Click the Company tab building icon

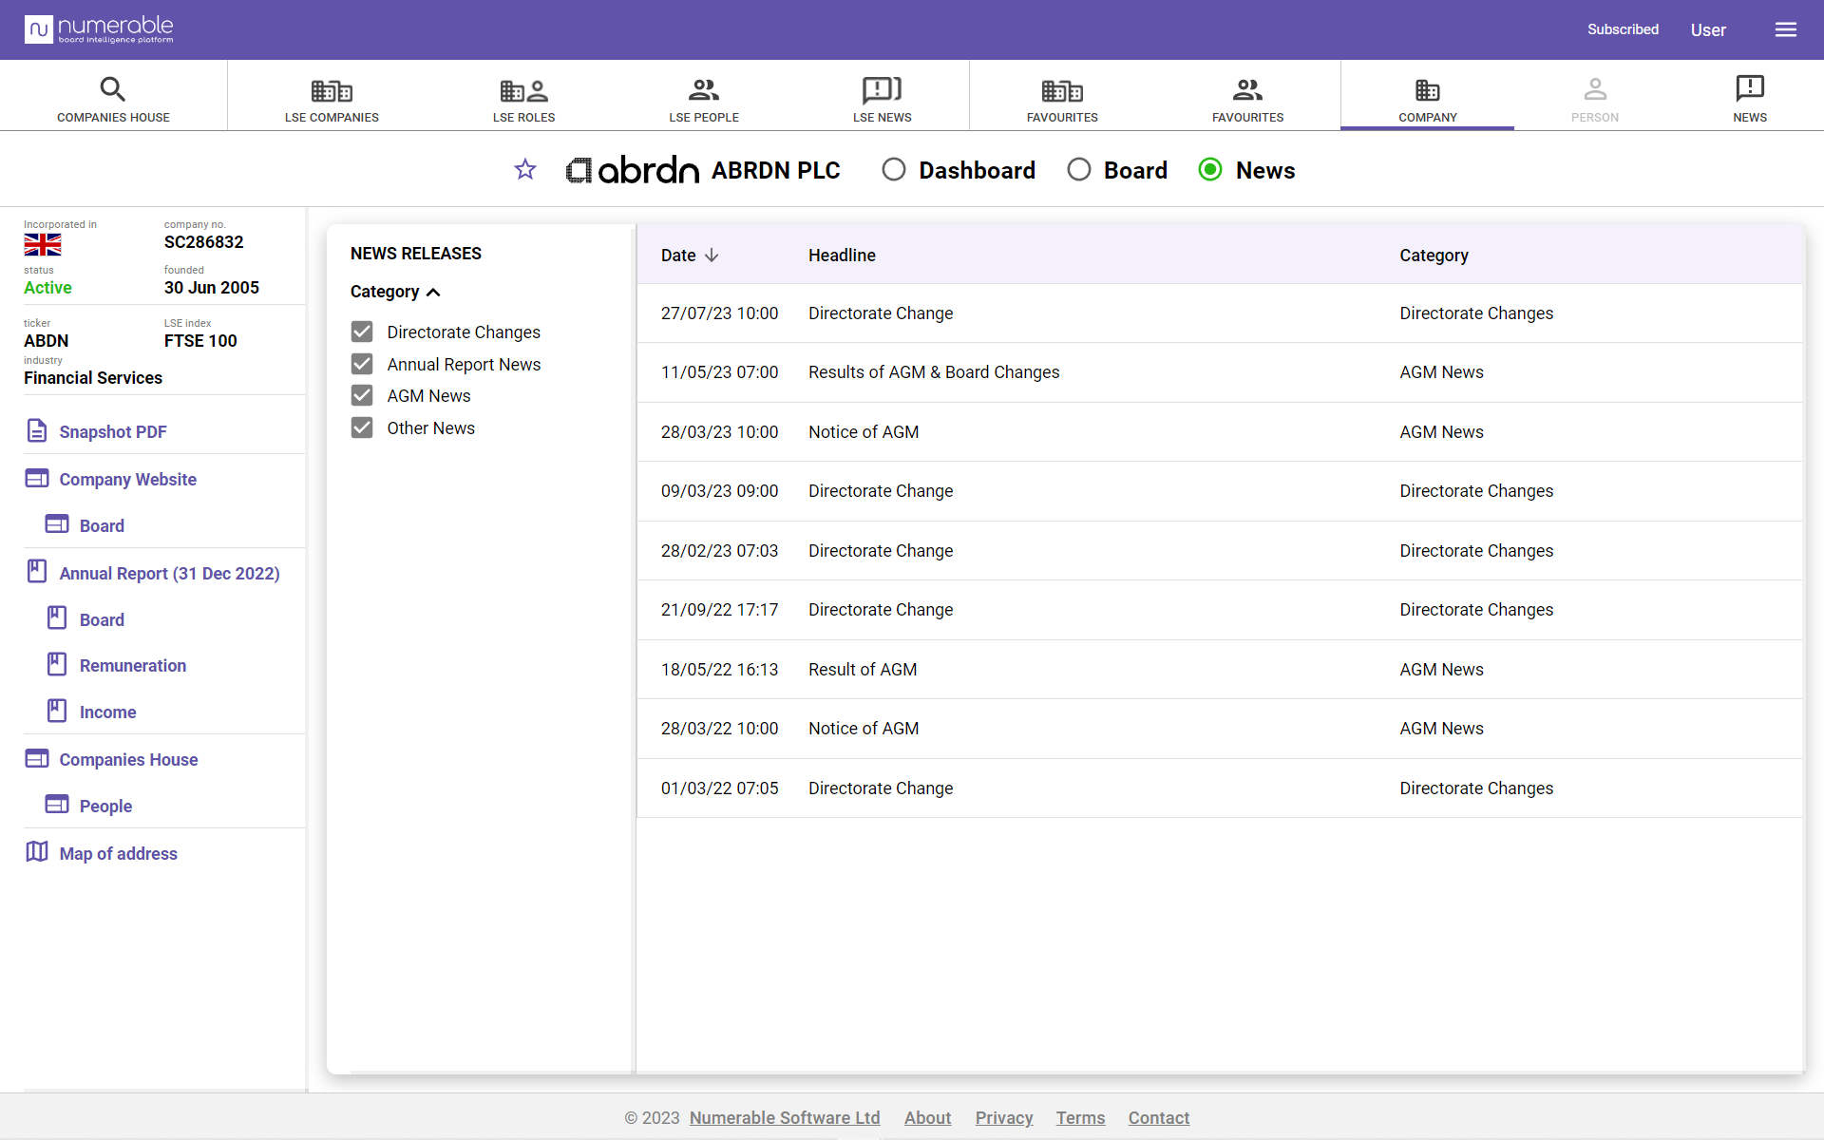click(x=1428, y=90)
